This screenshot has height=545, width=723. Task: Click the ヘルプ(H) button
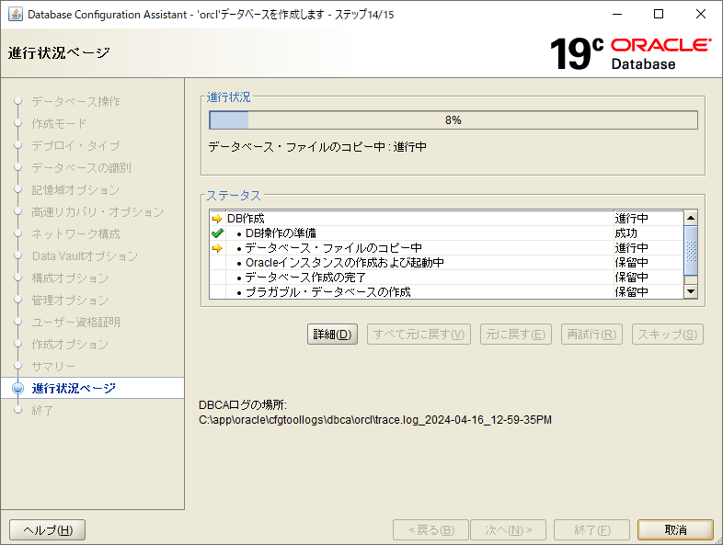(x=48, y=529)
